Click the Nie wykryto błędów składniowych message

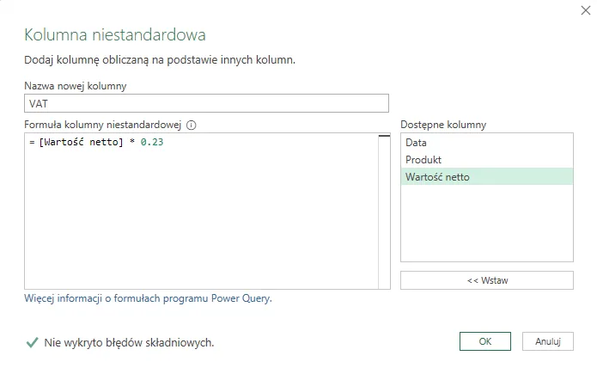pos(129,343)
